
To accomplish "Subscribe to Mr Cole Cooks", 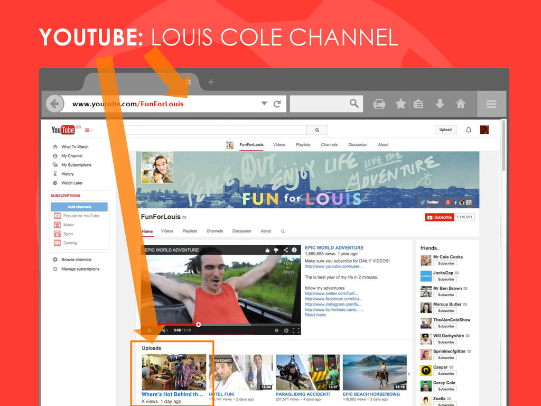I will pos(446,263).
